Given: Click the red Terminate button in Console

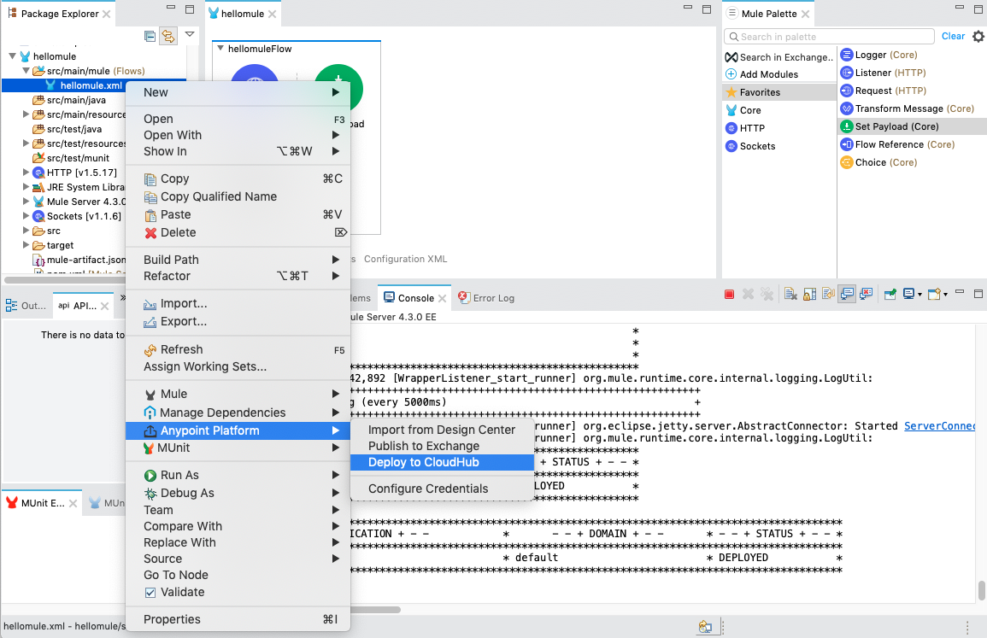Looking at the screenshot, I should pyautogui.click(x=729, y=294).
